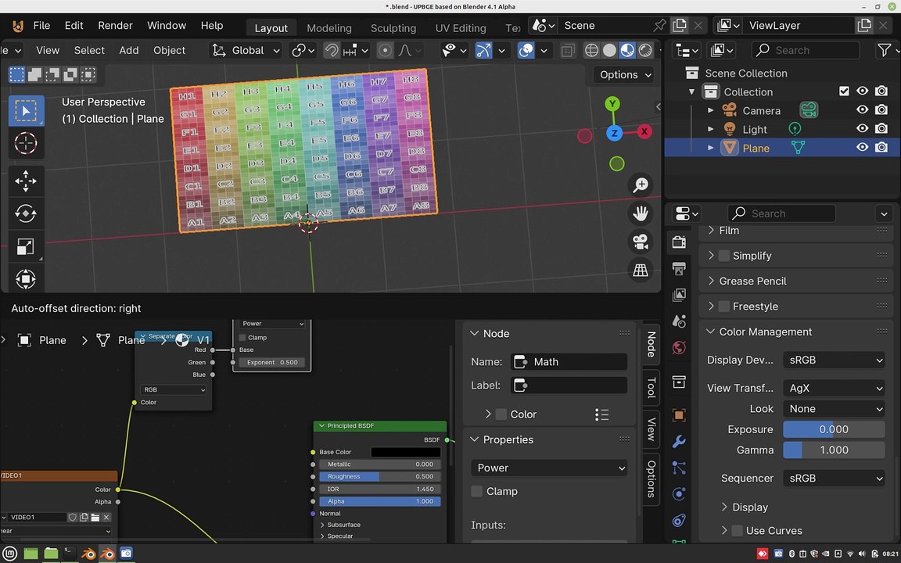Switch perspective/orthographic grid icon
The image size is (901, 563).
click(640, 270)
